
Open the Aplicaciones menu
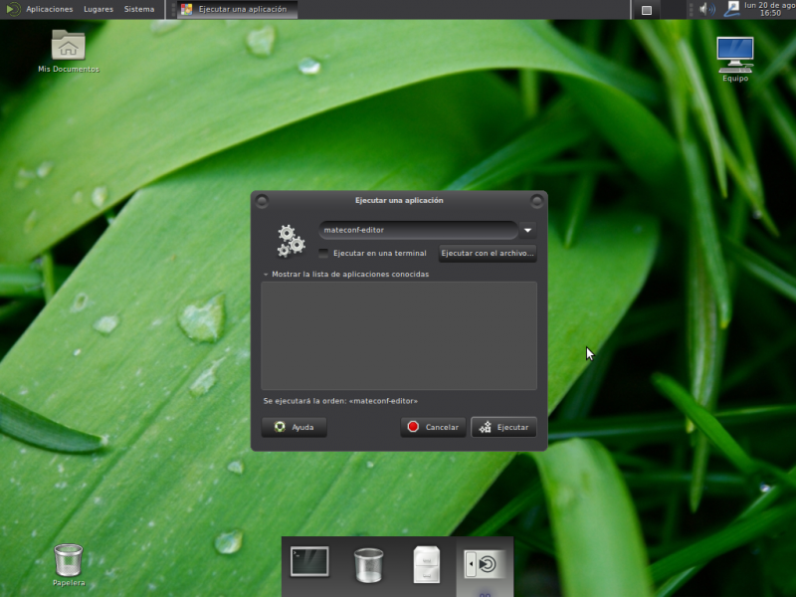click(49, 9)
